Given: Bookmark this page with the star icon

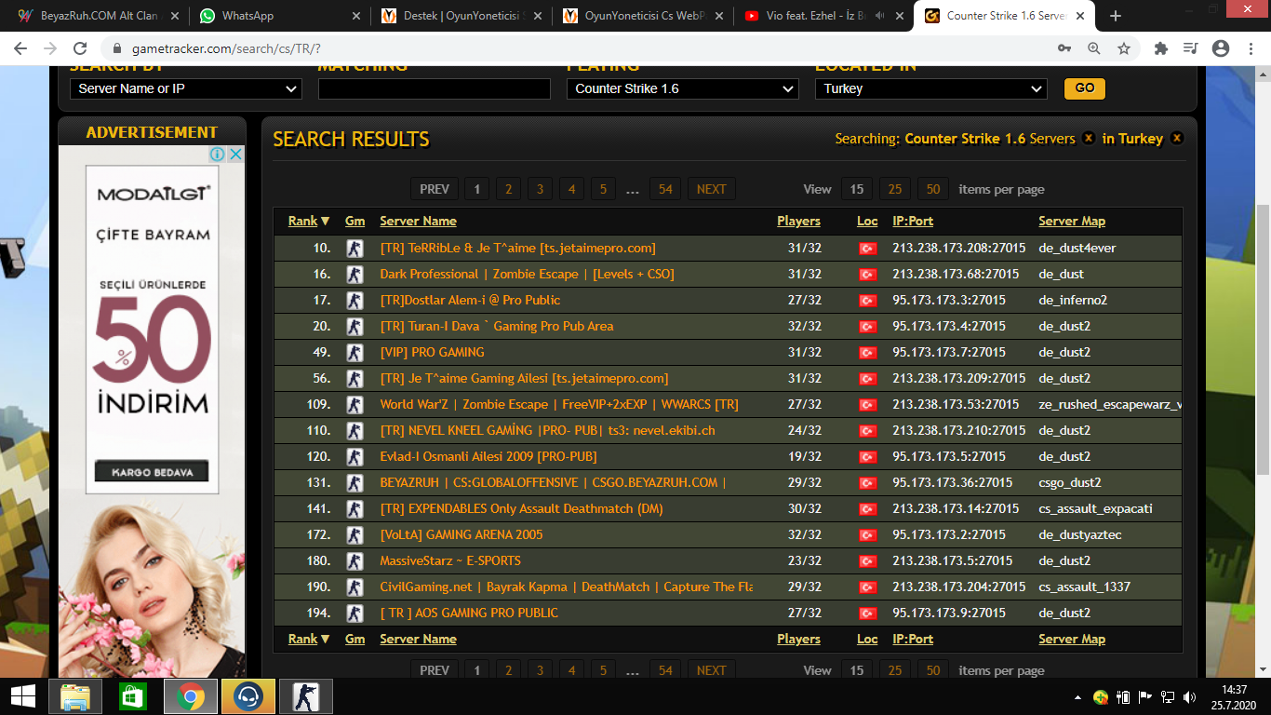Looking at the screenshot, I should 1123,48.
